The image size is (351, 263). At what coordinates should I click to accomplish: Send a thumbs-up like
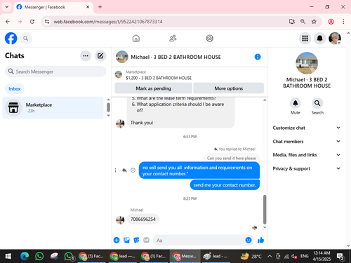click(260, 240)
